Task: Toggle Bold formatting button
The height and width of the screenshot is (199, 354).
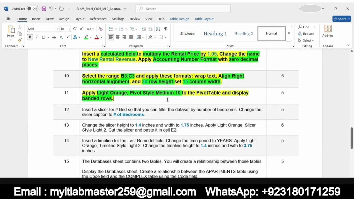Action: click(x=30, y=37)
